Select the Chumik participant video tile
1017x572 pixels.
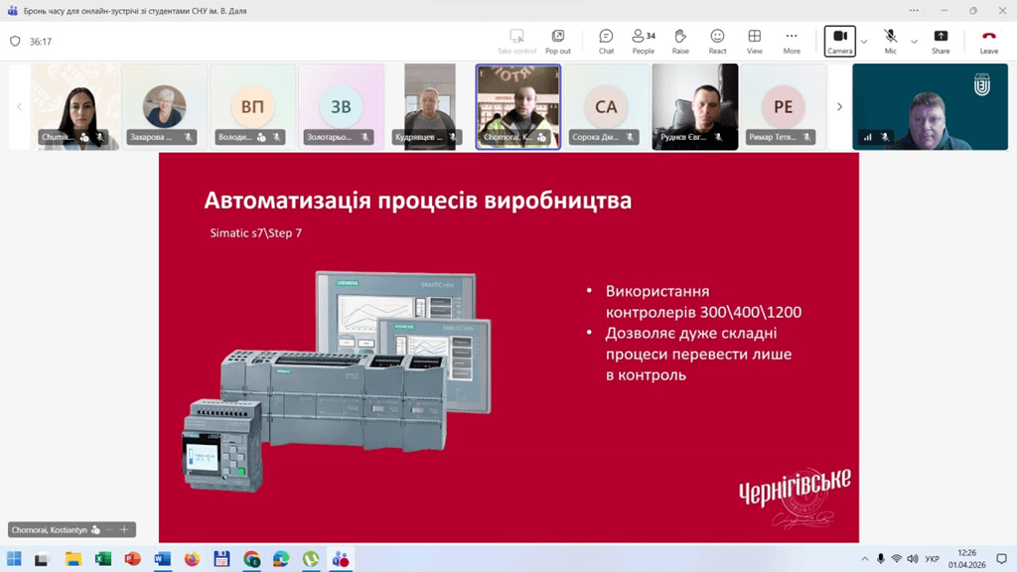(75, 106)
